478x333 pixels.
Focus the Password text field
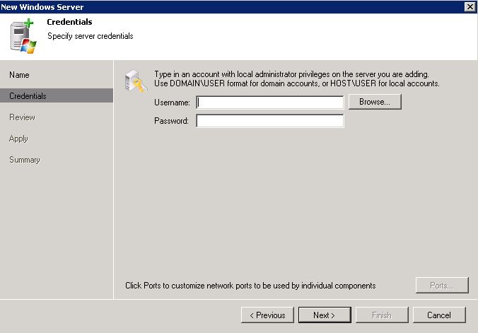pyautogui.click(x=270, y=121)
